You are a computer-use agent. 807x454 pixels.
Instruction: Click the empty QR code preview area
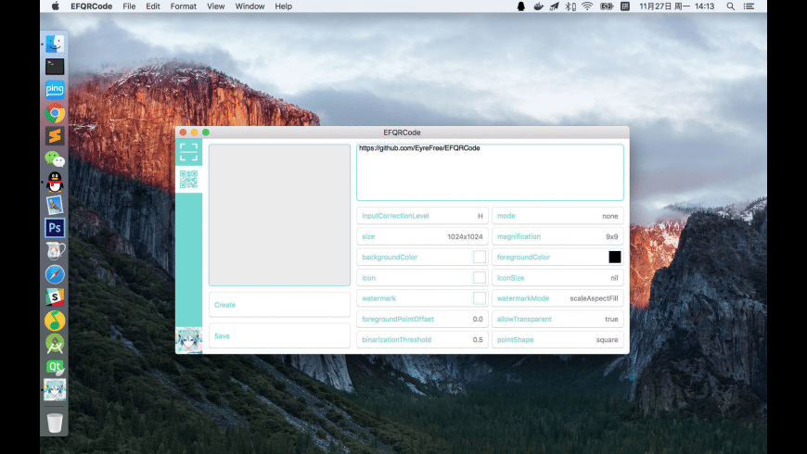(x=279, y=215)
